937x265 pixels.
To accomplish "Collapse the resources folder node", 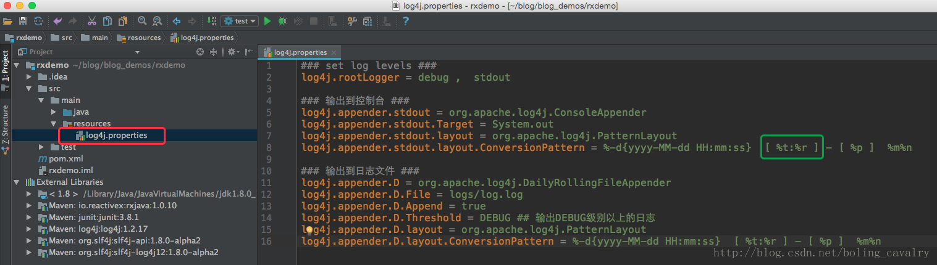I will tap(54, 123).
